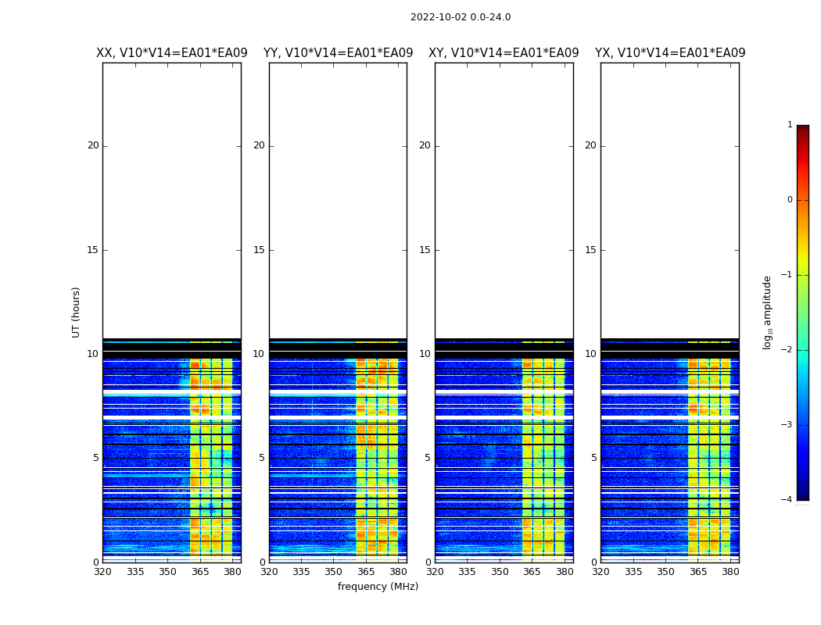Image resolution: width=821 pixels, height=625 pixels.
Task: Click the colorbar tick label 0
Action: 789,200
